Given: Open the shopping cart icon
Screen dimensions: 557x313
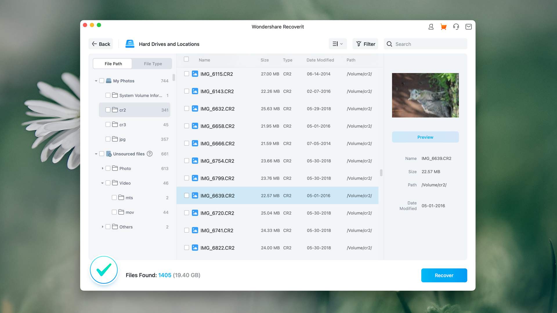Looking at the screenshot, I should pyautogui.click(x=443, y=27).
